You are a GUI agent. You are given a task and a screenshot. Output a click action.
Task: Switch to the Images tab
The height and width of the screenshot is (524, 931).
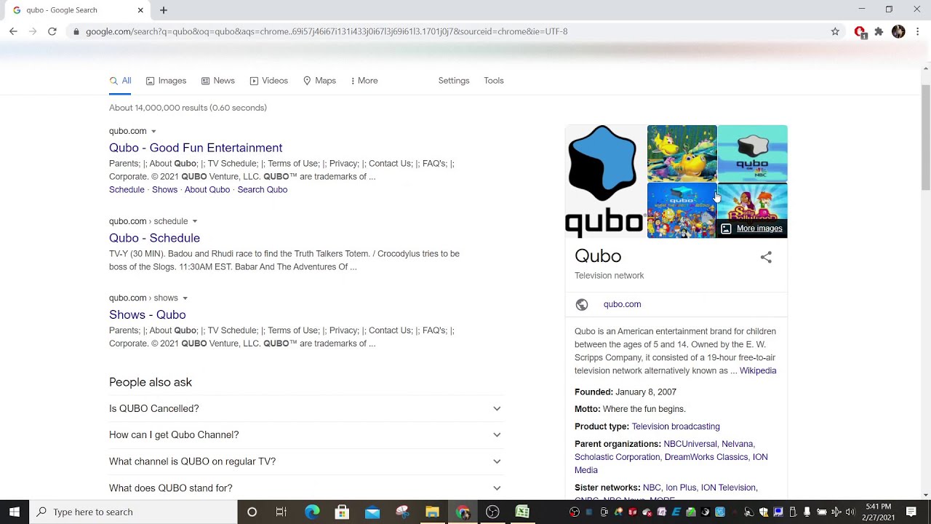click(x=166, y=81)
